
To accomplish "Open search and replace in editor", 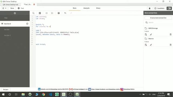I will click(x=33, y=13).
